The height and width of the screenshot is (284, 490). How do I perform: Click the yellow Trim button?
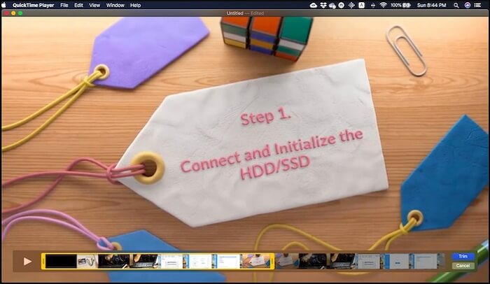[463, 257]
